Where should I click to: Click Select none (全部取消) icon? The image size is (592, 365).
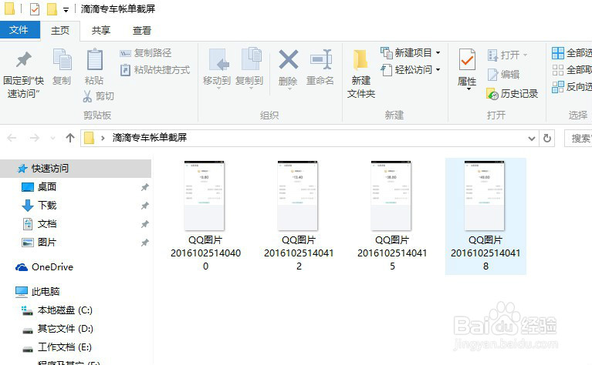tap(557, 70)
